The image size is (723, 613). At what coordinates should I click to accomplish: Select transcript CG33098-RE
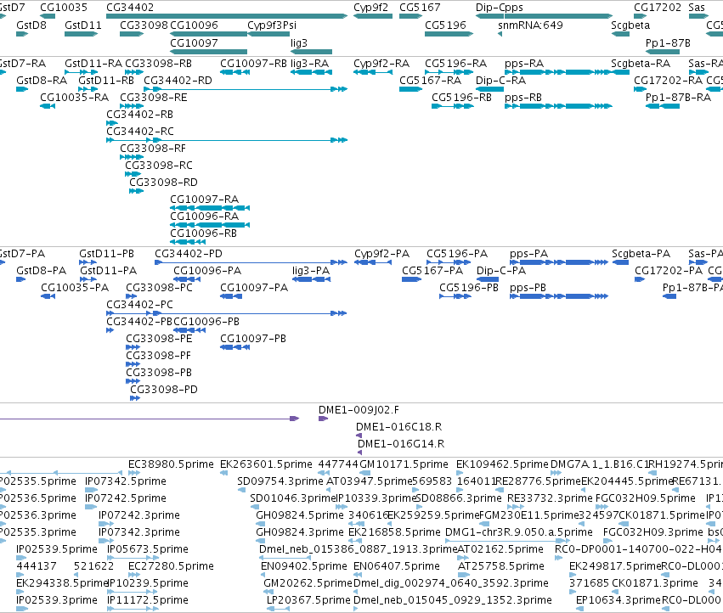click(x=132, y=106)
